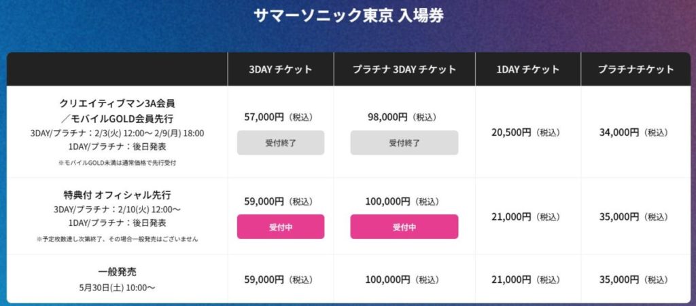The height and width of the screenshot is (306, 696).
Task: Click the 20,500円 1DAY ticket price
Action: coord(511,132)
